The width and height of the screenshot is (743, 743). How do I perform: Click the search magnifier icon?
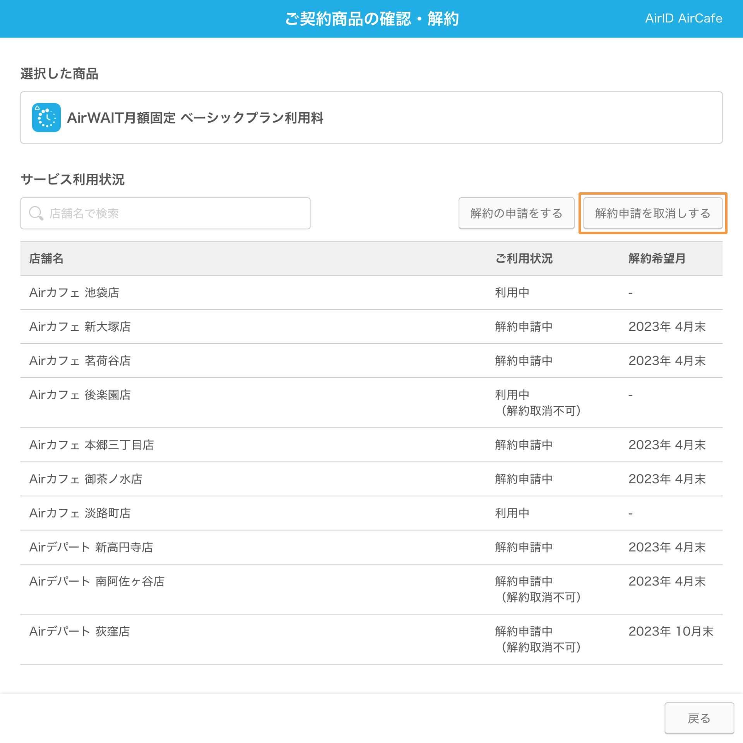coord(36,213)
